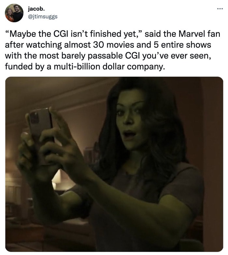This screenshot has width=228, height=255.
Task: Open the attached She-Hulk image
Action: click(x=114, y=164)
